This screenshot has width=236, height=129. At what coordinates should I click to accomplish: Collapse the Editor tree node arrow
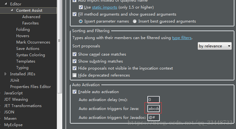[6, 4]
